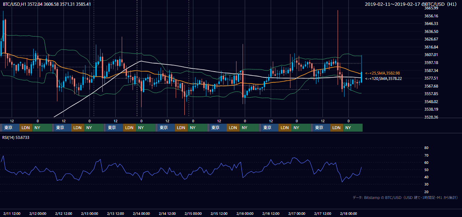Image resolution: width=462 pixels, height=217 pixels.
Task: Click price axis label 3665.99
Action: point(431,8)
